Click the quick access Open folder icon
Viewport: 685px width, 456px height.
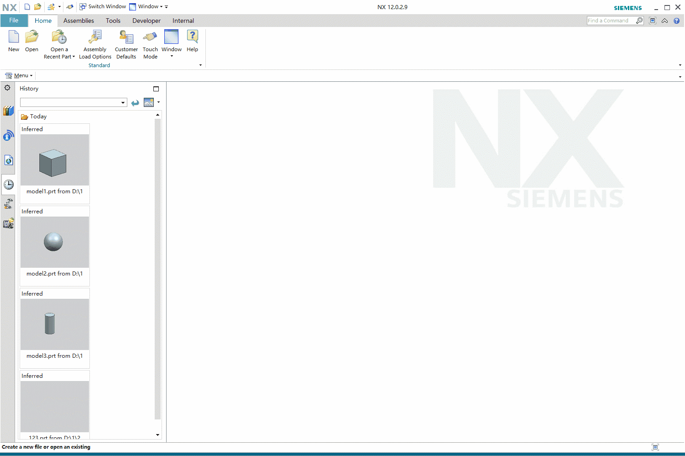(x=38, y=7)
